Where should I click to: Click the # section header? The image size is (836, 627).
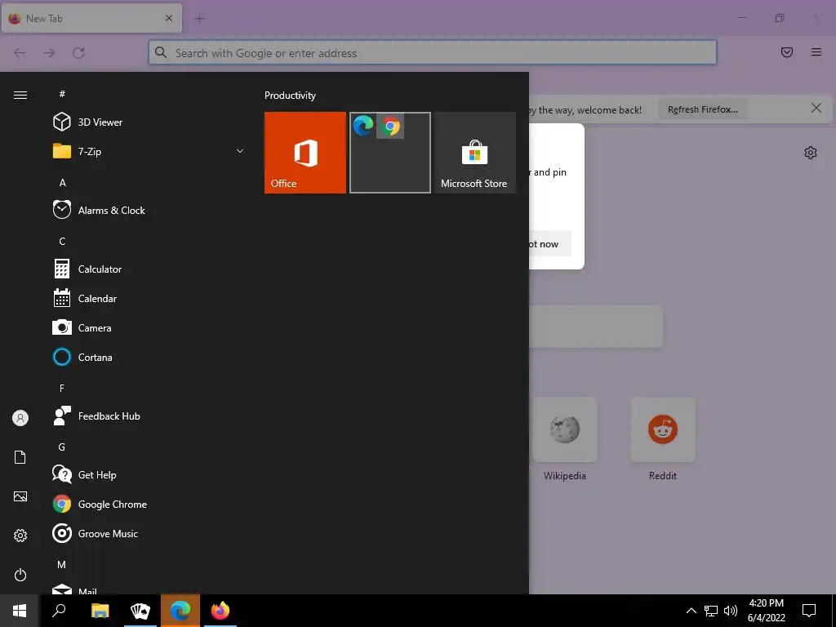point(62,95)
